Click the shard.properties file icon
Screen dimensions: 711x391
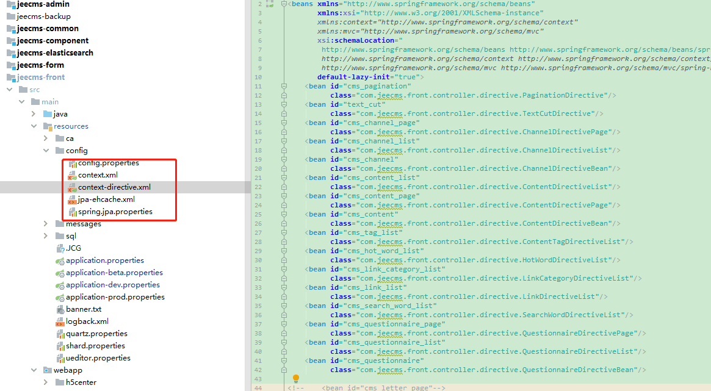[x=60, y=346]
